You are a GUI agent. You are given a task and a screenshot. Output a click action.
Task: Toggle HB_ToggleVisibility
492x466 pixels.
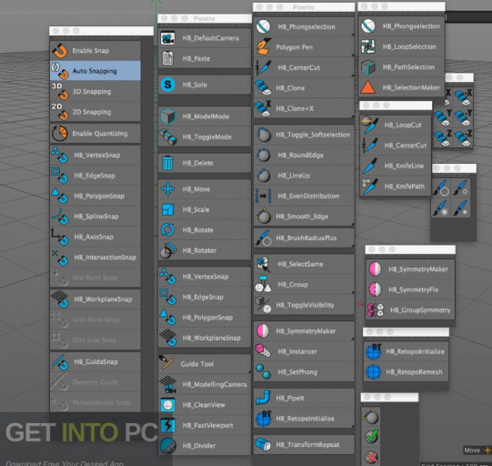tap(304, 305)
